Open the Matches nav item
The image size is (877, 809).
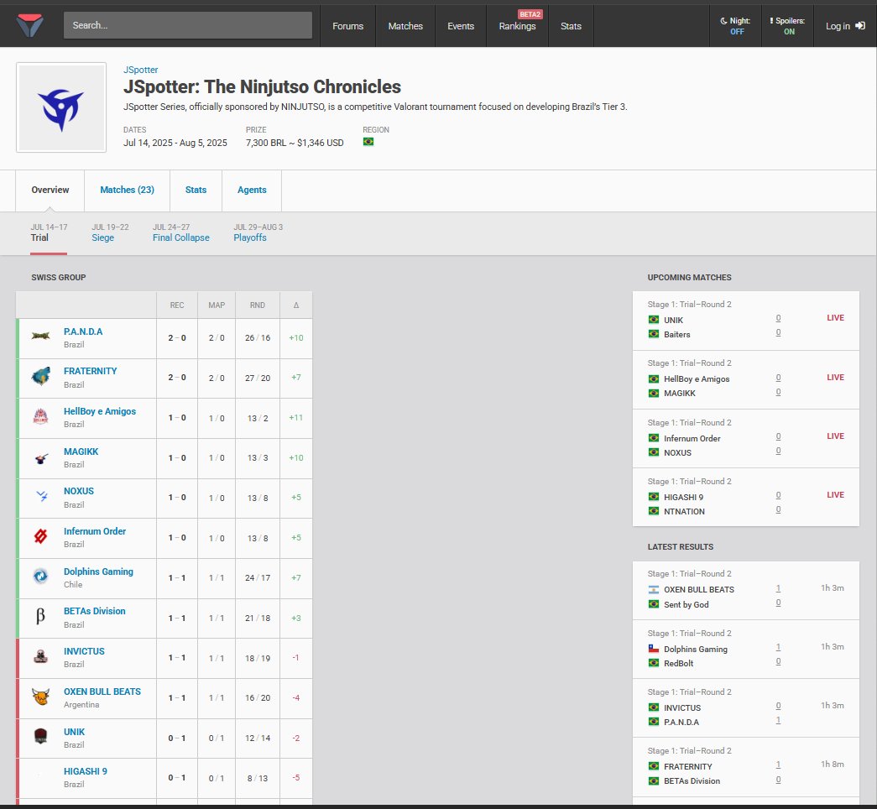pos(405,26)
